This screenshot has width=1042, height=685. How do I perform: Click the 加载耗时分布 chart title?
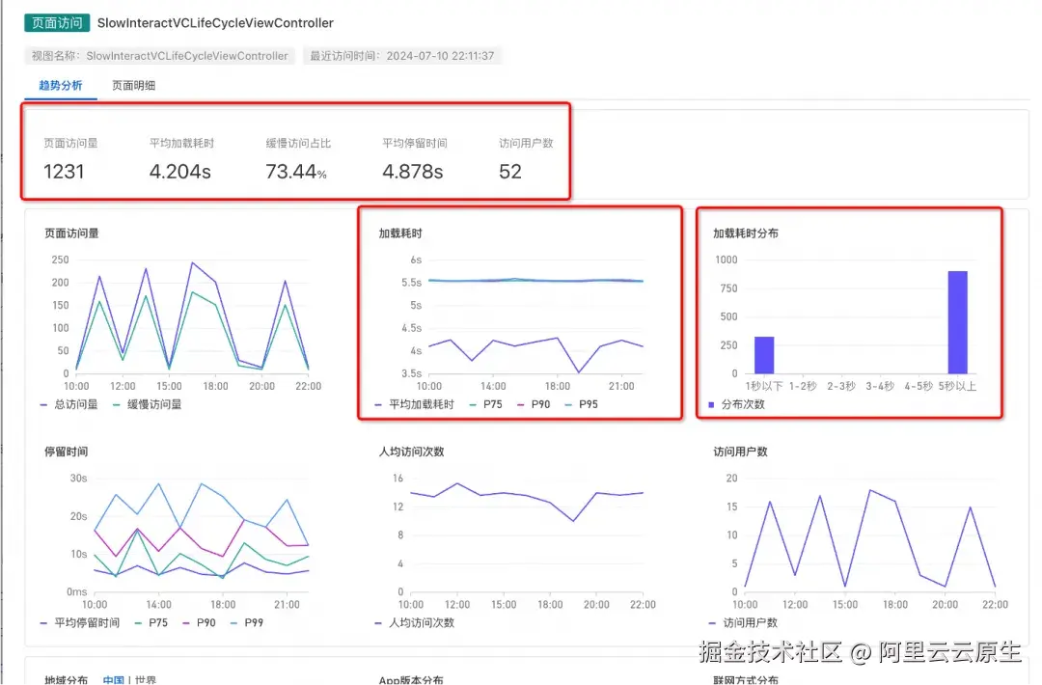pyautogui.click(x=746, y=233)
